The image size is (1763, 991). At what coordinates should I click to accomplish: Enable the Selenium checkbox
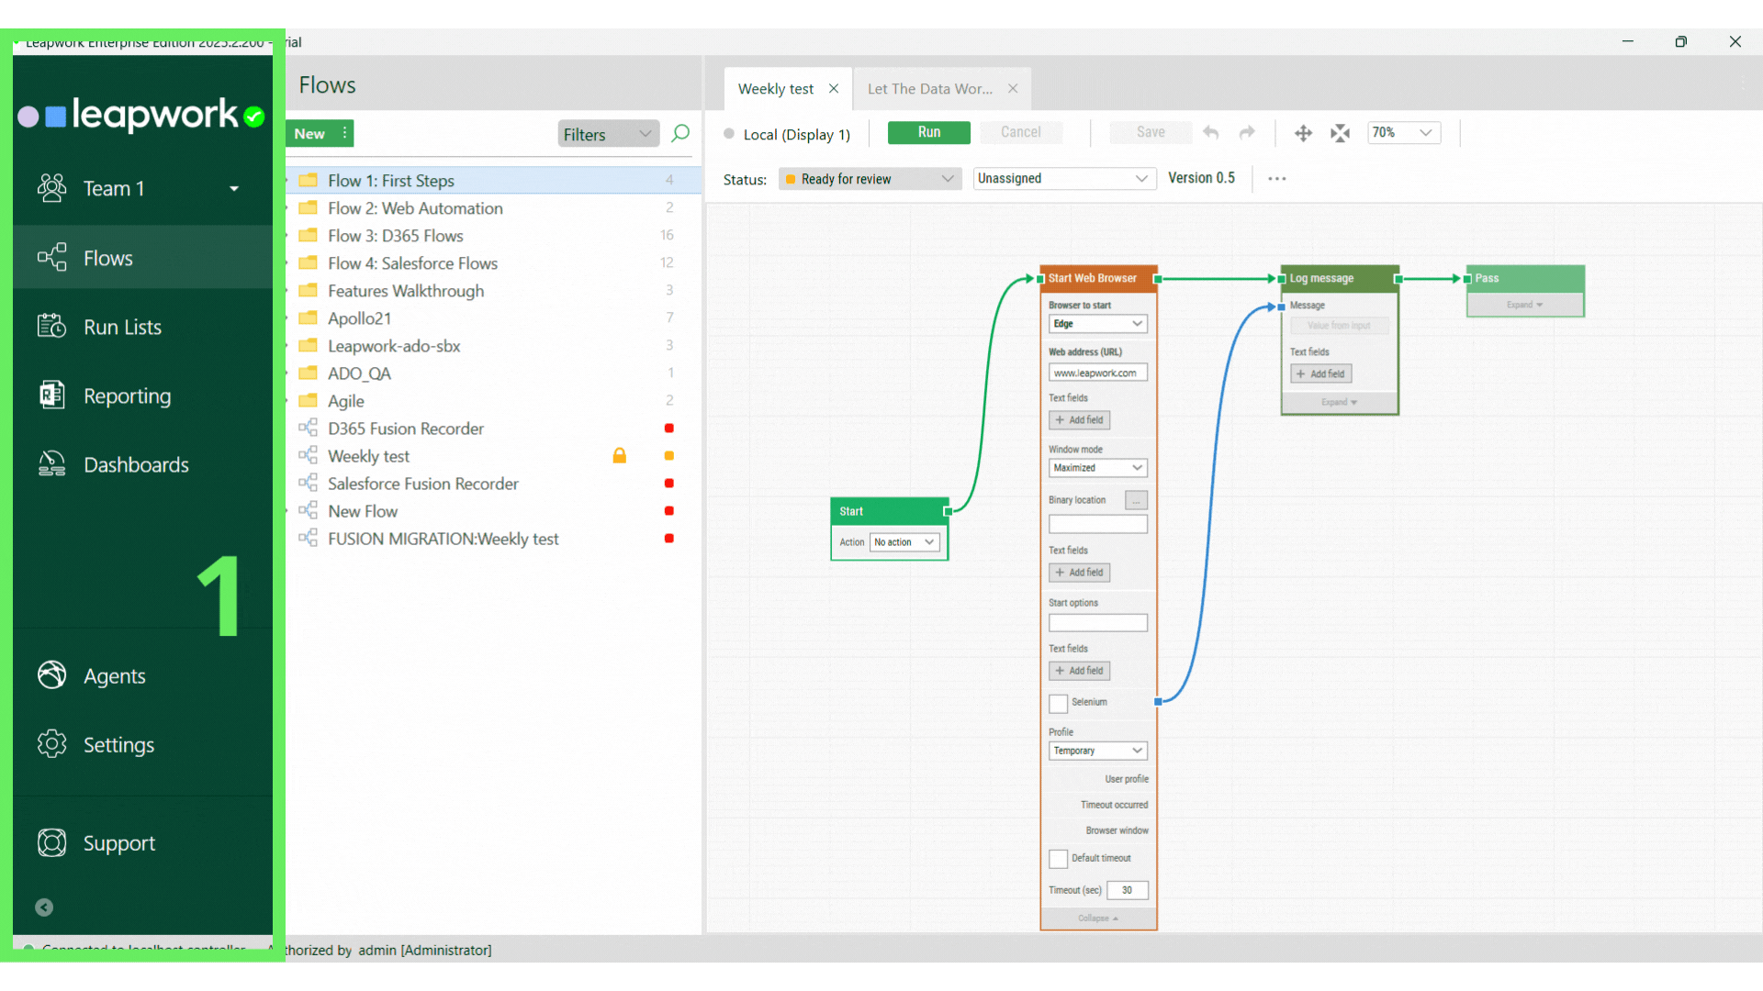tap(1058, 704)
